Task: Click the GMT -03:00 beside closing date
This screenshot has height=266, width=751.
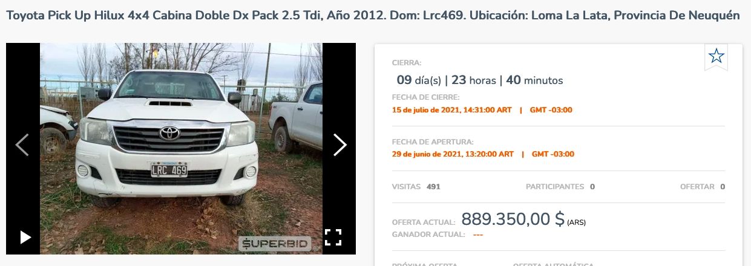Action: coord(551,110)
